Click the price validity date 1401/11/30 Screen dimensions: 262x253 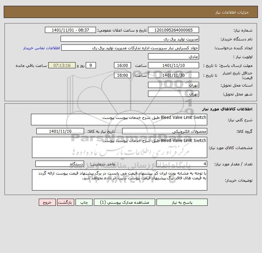click(x=174, y=75)
